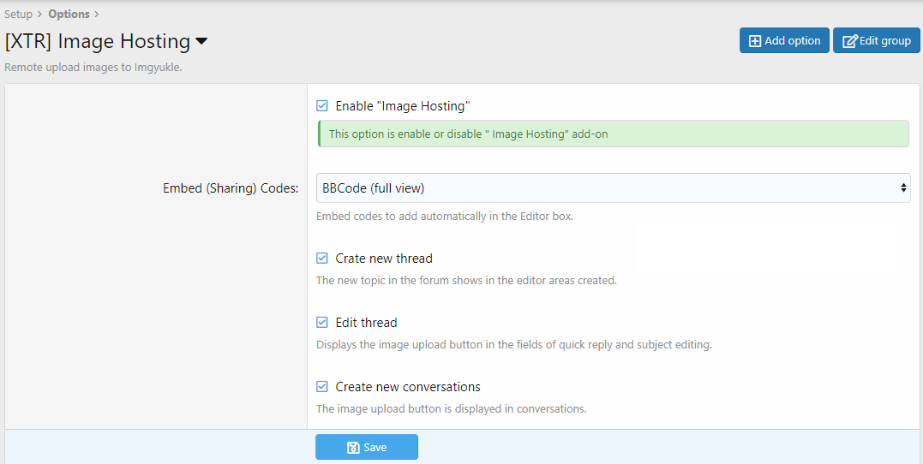Toggle the Enable "Image Hosting" checkbox
Viewport: 923px width, 464px height.
[x=322, y=106]
